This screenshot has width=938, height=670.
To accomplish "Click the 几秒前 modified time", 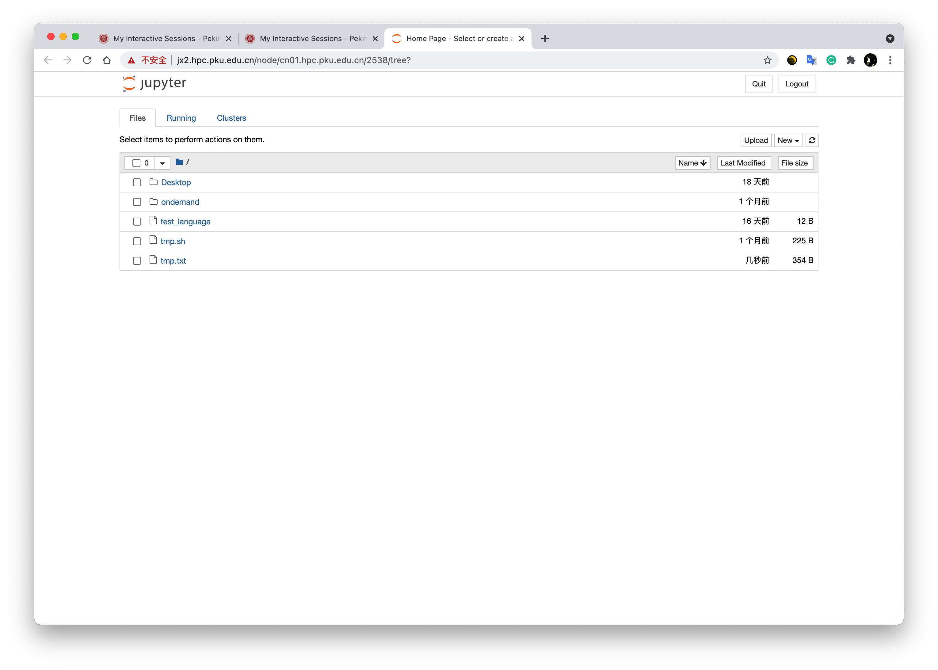I will [757, 260].
